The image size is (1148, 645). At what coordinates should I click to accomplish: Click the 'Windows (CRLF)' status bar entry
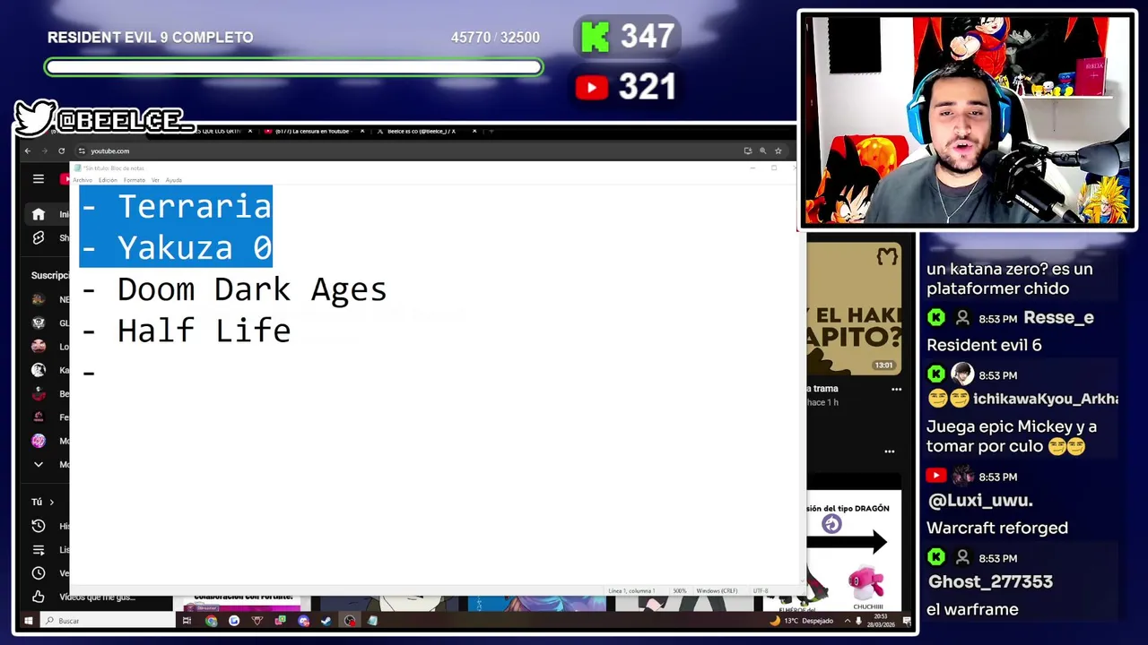pos(717,591)
